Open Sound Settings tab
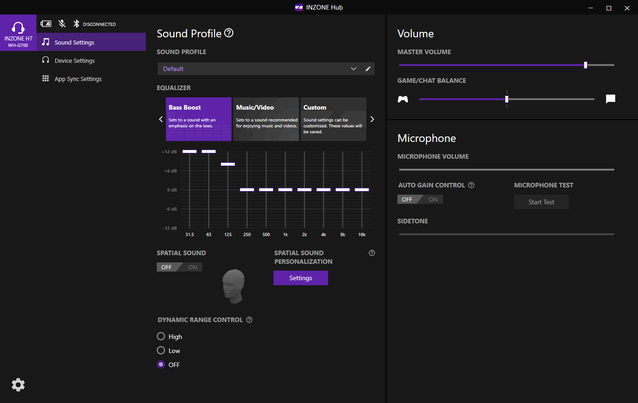The image size is (638, 403). pos(91,42)
